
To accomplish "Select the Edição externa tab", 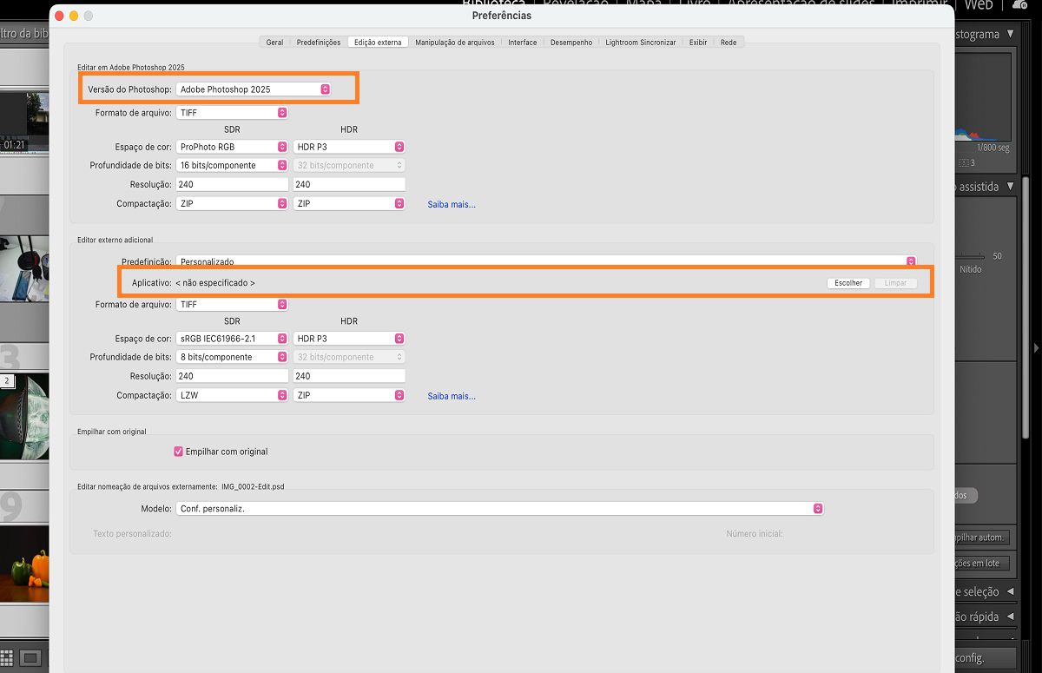I will [378, 42].
